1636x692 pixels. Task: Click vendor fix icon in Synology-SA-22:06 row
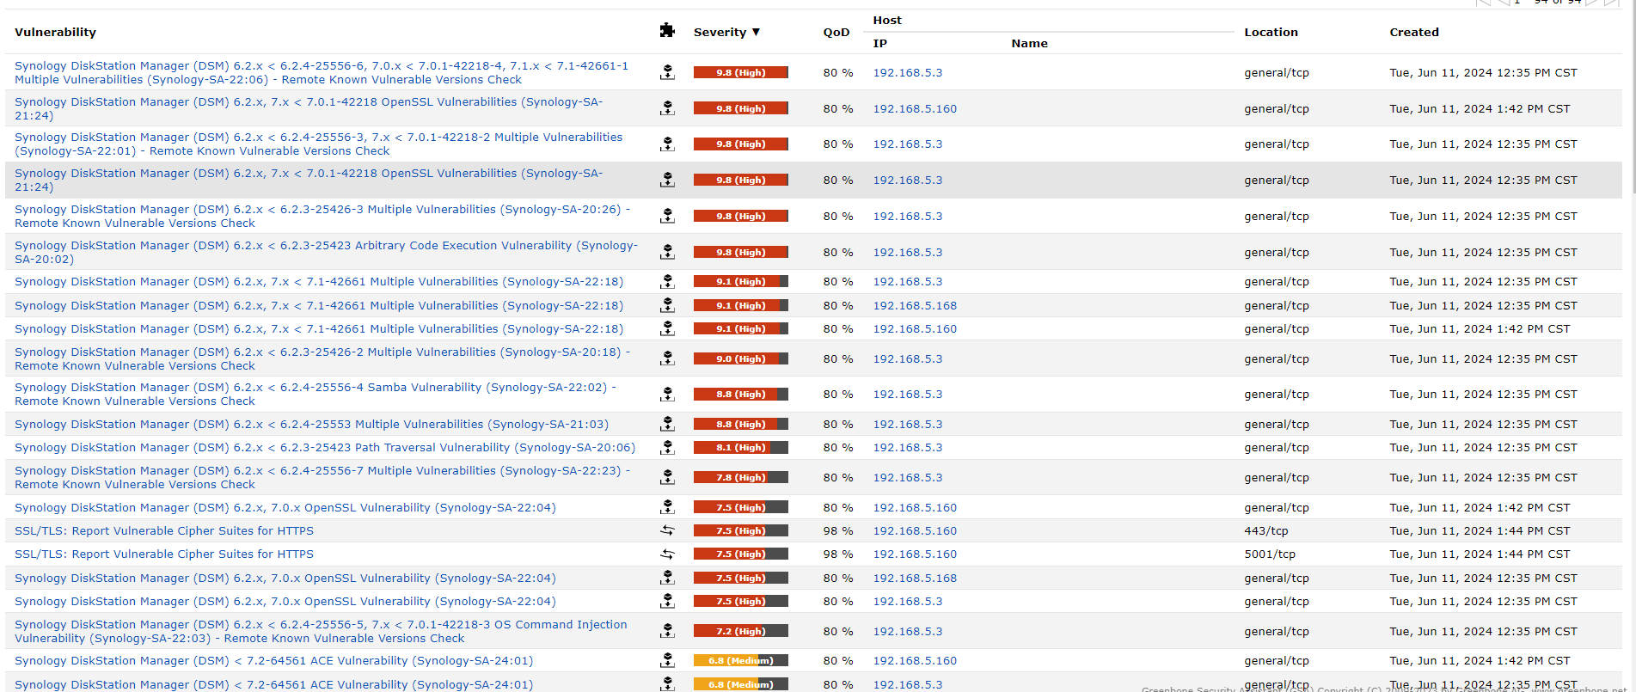(667, 72)
